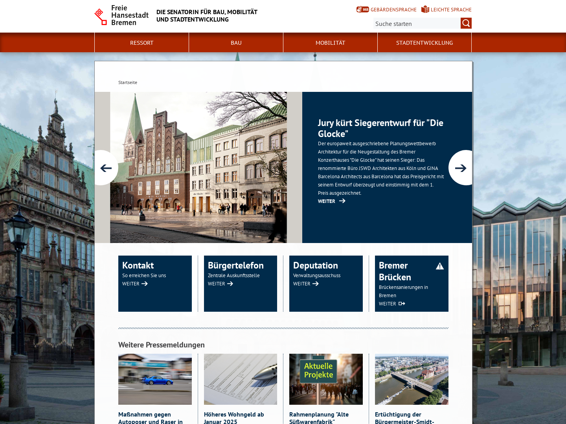The image size is (566, 424).
Task: Click 'So erreichen Sie uns' text
Action: pos(144,276)
